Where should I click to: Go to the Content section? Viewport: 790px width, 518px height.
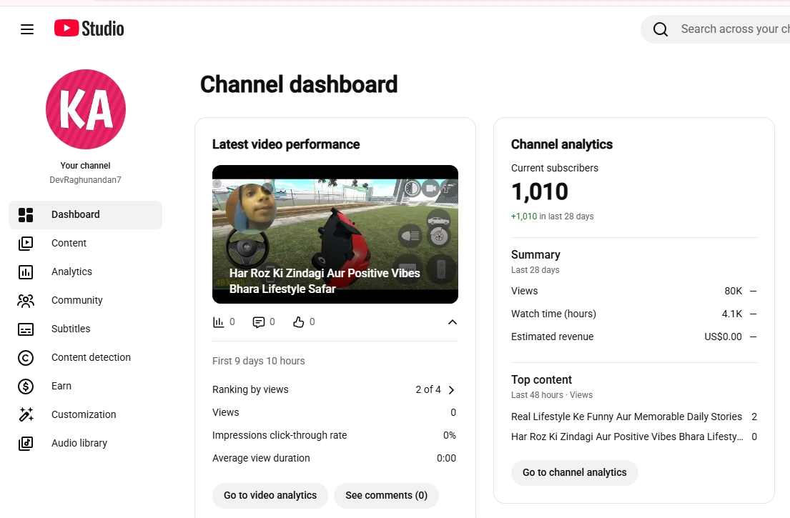pyautogui.click(x=86, y=243)
